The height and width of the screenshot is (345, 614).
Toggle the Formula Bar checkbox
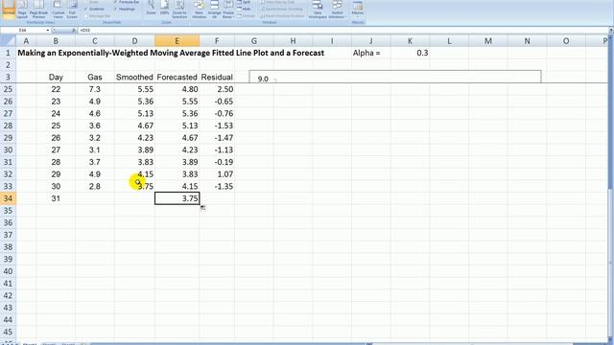[x=126, y=2]
